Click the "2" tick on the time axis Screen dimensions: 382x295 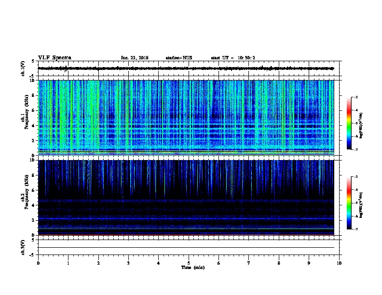tap(98, 263)
